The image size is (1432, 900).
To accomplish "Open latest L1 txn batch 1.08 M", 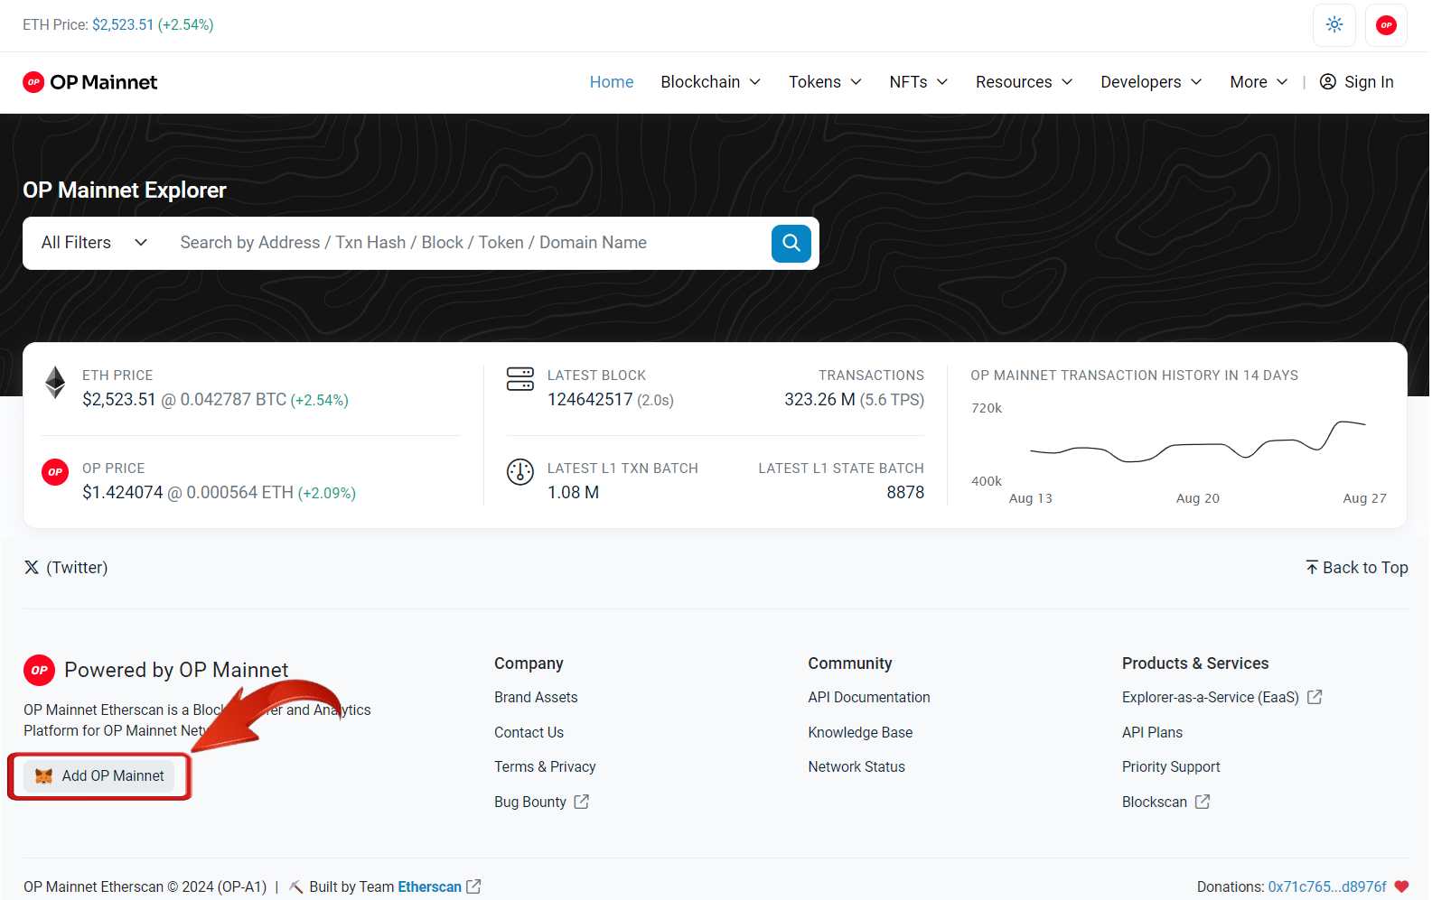I will click(x=574, y=493).
